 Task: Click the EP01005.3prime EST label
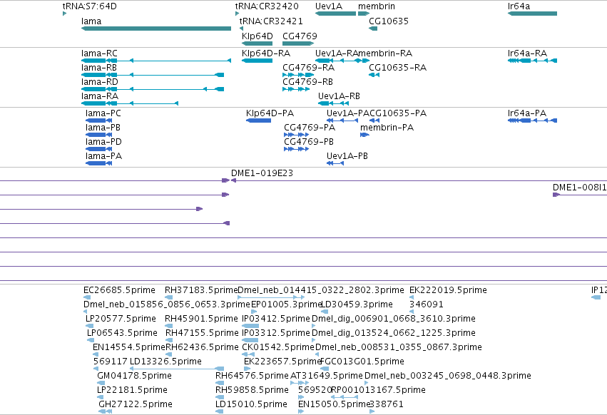click(286, 304)
